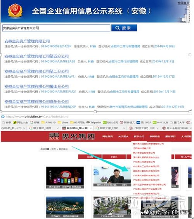194x219 pixels.
Task: Click the magnifier icon in 搜索 button
Action: click(x=118, y=28)
